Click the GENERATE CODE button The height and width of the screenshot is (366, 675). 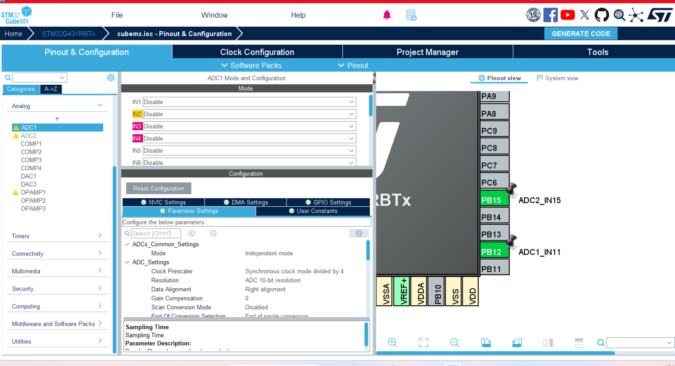pyautogui.click(x=581, y=34)
